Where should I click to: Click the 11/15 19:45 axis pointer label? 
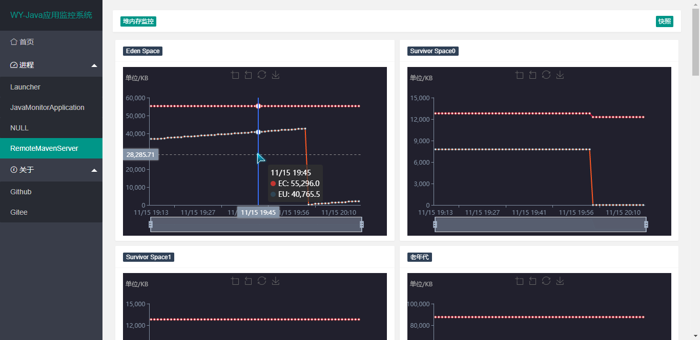click(x=258, y=212)
